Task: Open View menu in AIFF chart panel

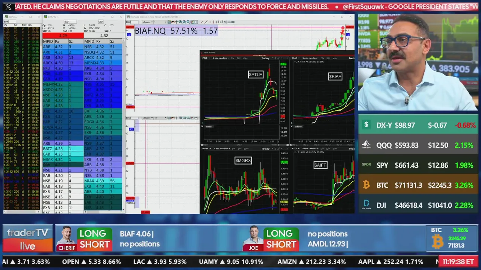Action: pos(335,148)
